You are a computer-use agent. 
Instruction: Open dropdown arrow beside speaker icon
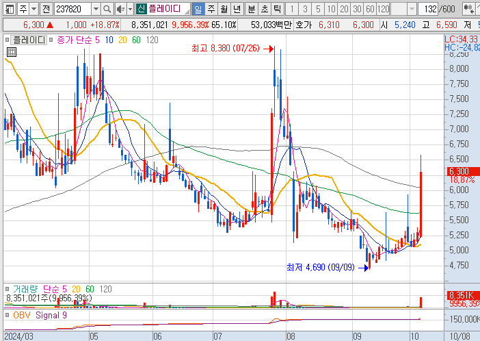130,9
